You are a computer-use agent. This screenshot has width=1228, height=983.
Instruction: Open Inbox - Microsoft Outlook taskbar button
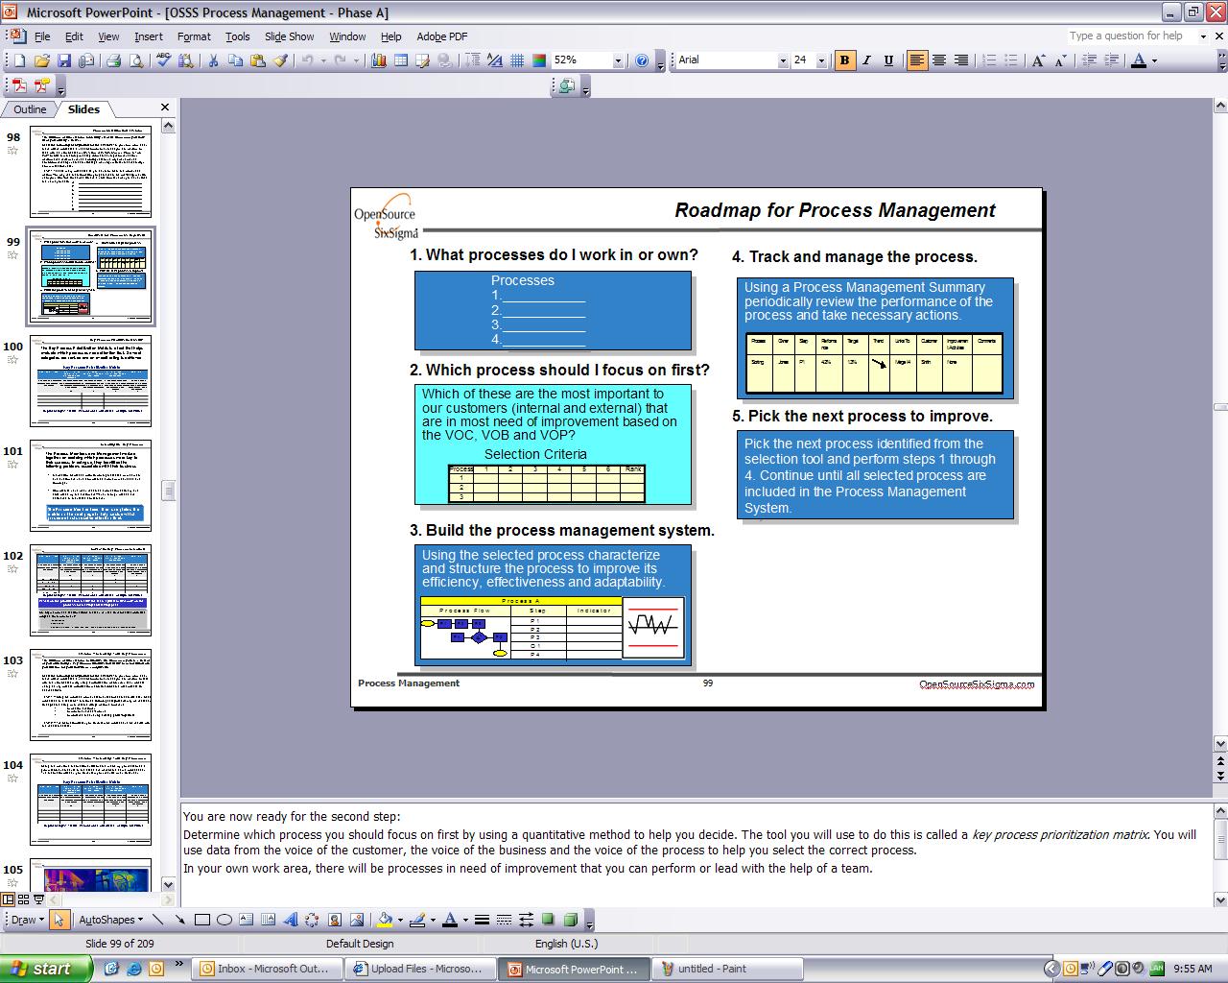tap(266, 969)
